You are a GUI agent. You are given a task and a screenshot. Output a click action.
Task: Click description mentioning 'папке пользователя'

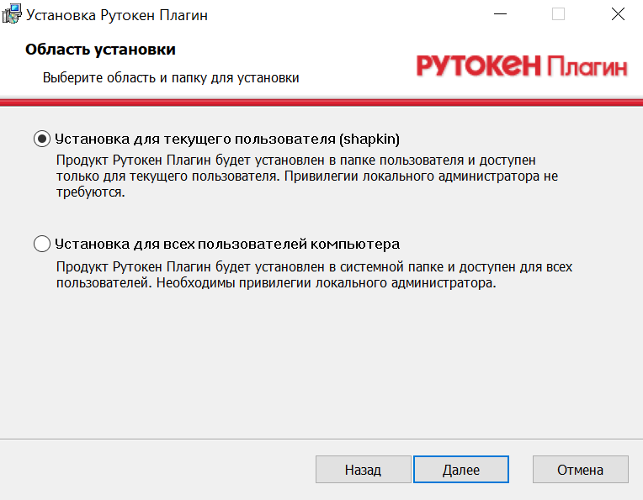tap(307, 176)
